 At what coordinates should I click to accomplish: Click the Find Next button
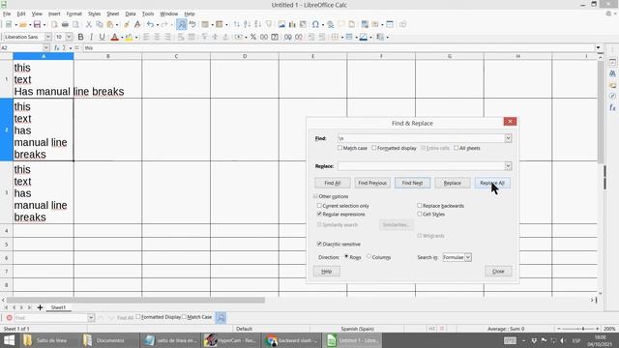pos(412,183)
